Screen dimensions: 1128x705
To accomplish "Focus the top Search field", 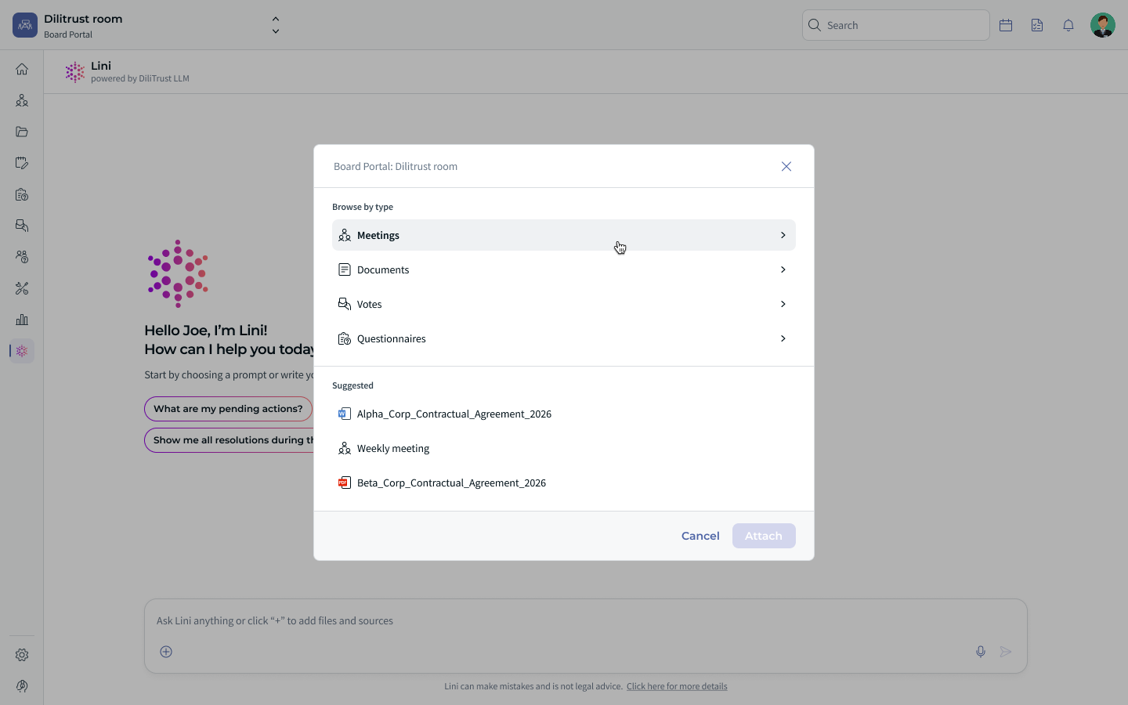I will 896,25.
